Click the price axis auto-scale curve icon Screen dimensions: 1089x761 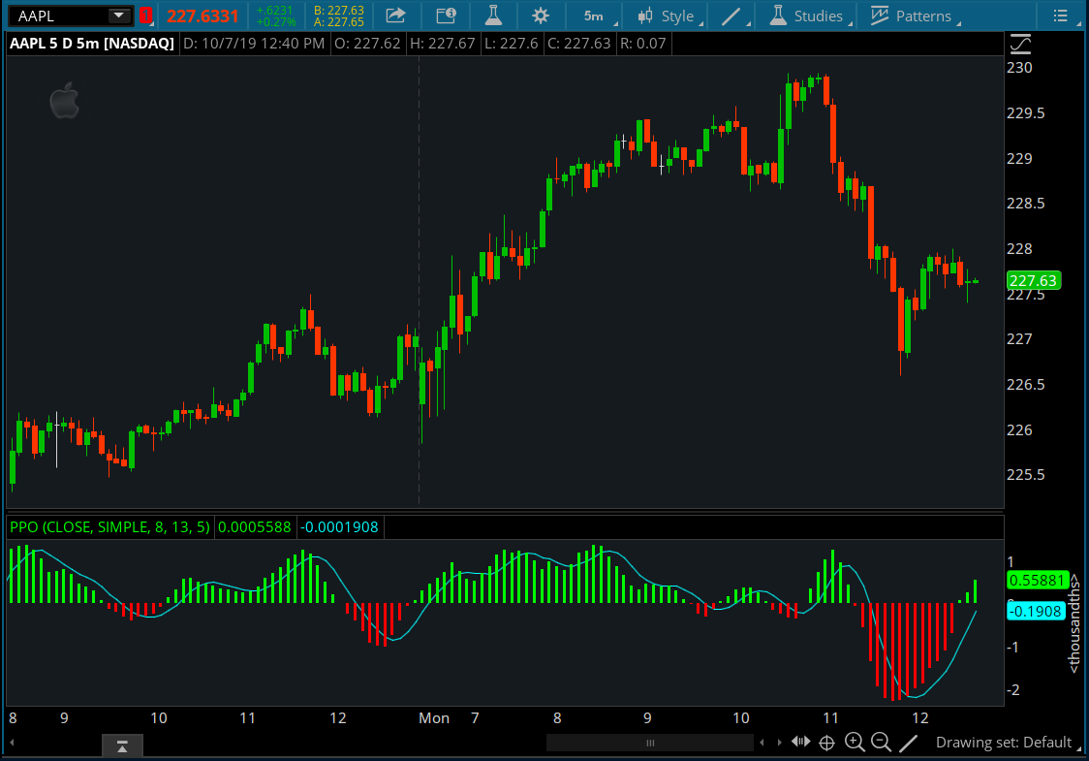tap(1020, 45)
